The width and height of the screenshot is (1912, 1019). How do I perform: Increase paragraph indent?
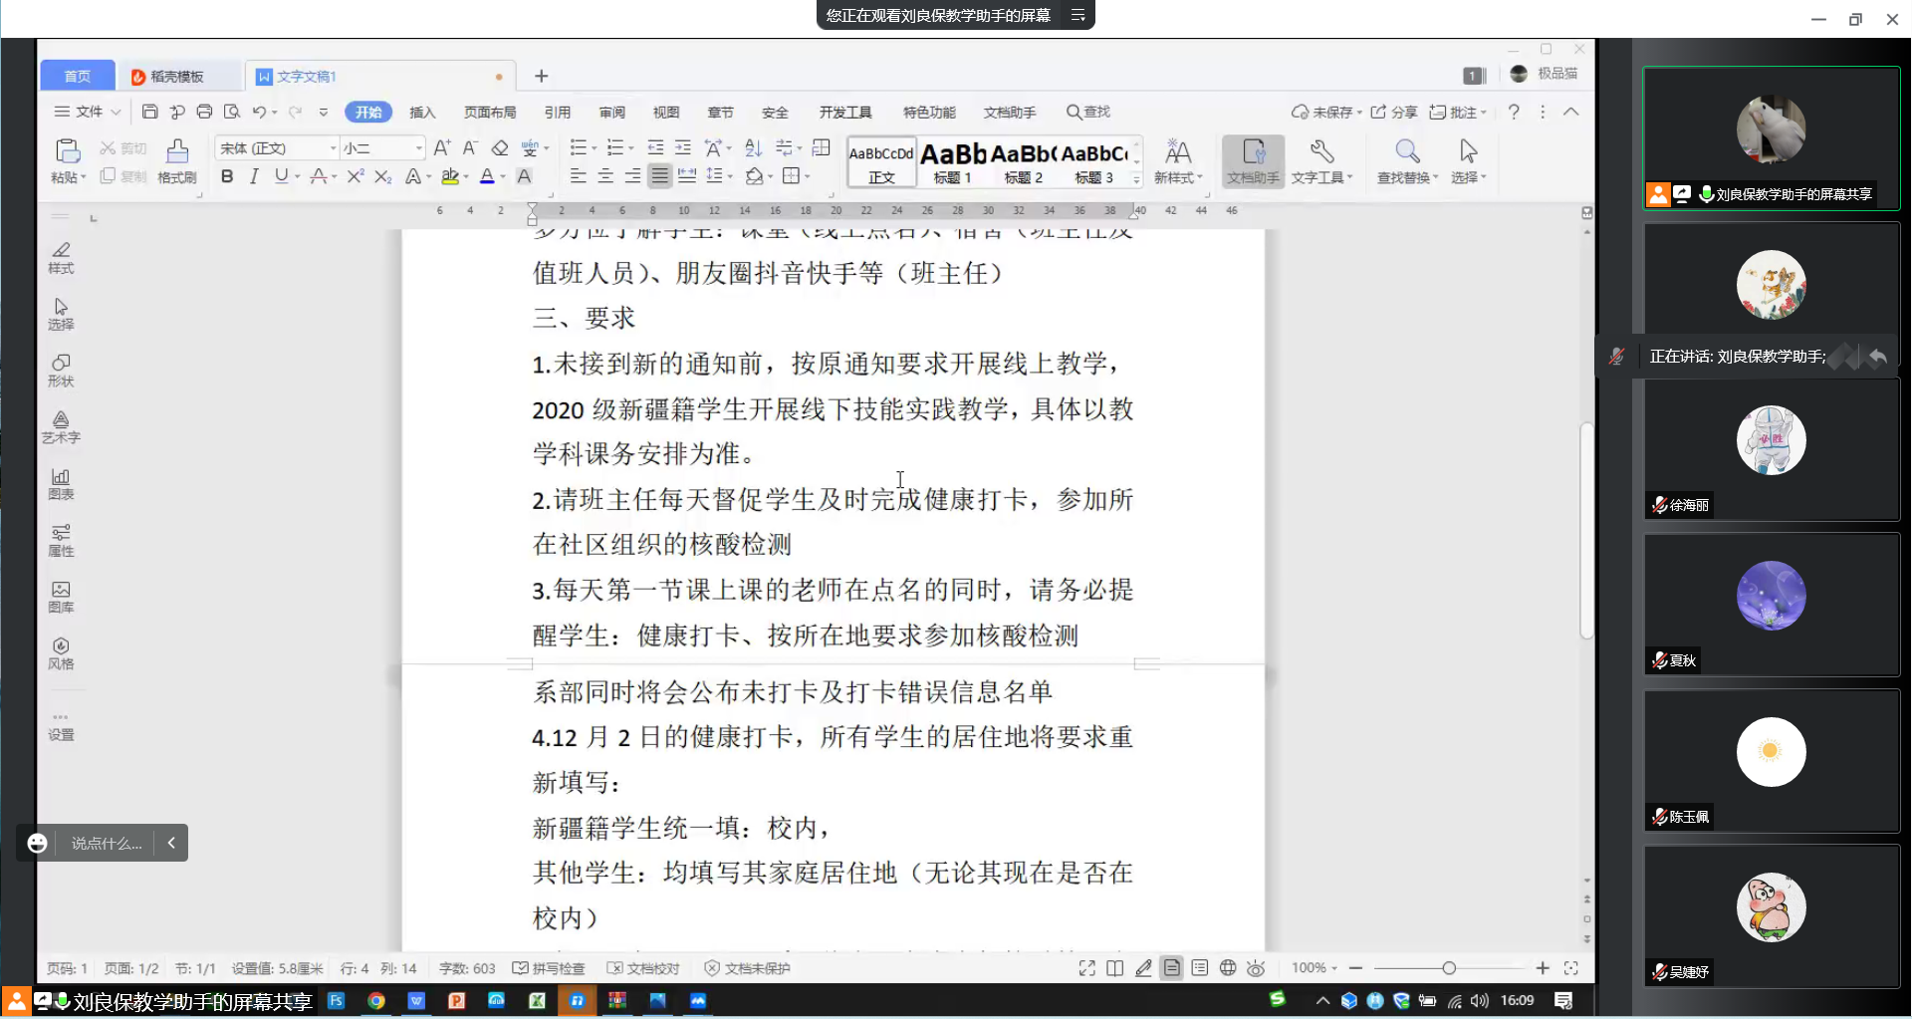[x=683, y=147]
